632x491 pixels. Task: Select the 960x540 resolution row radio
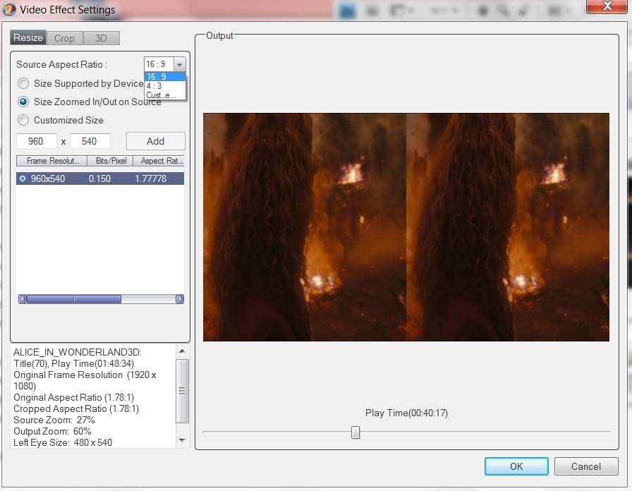coord(23,178)
